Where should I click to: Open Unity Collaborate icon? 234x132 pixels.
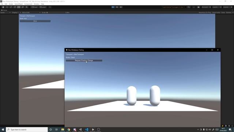point(194,7)
